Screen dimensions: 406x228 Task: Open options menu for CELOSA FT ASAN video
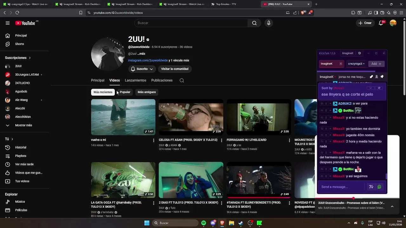tap(221, 140)
